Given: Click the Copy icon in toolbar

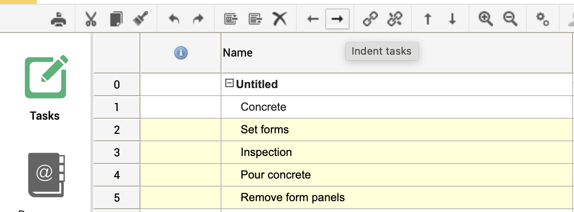Looking at the screenshot, I should [x=115, y=19].
